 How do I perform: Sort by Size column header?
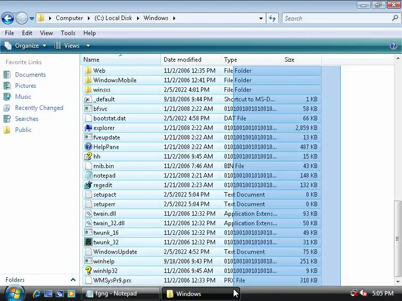(x=301, y=60)
